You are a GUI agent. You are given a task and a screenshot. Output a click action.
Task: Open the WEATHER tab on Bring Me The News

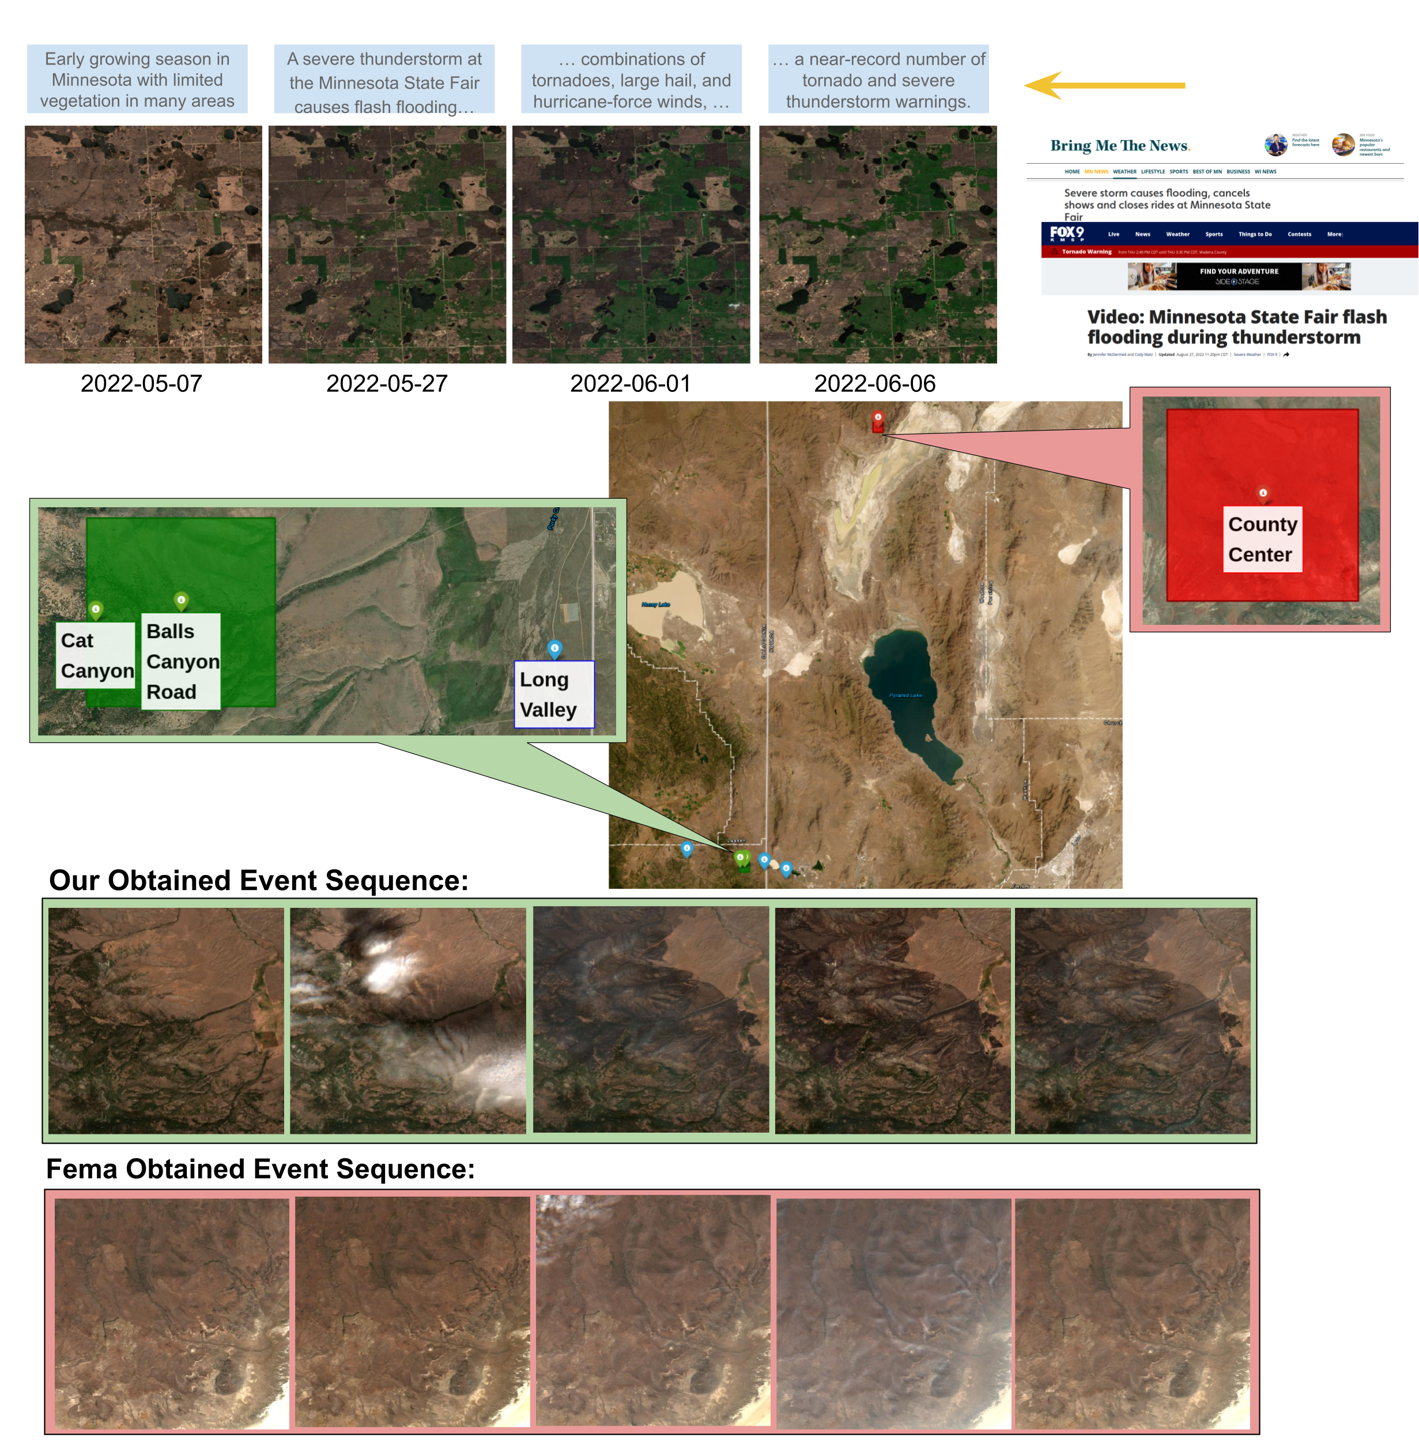tap(1124, 171)
